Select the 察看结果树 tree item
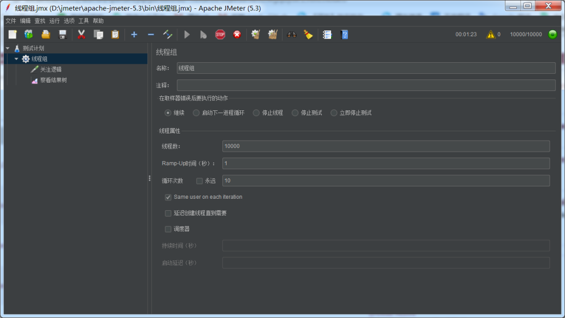 click(53, 80)
